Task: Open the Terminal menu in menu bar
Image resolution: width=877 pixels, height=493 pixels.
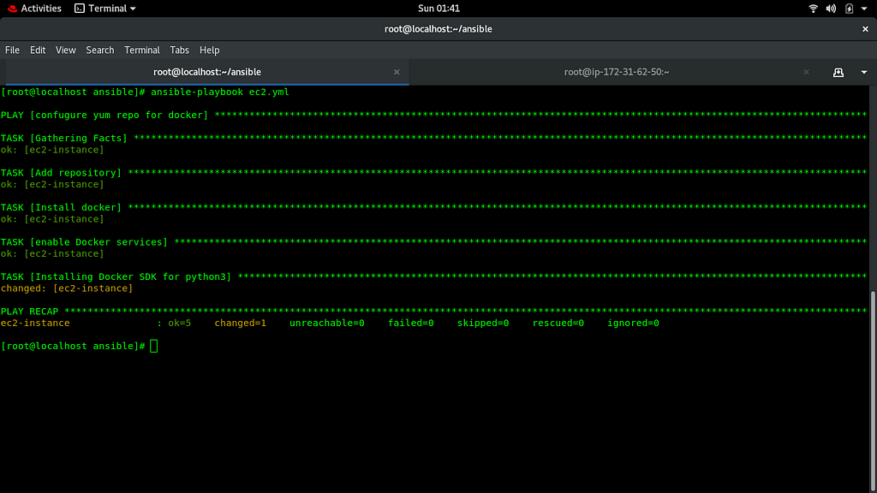Action: pyautogui.click(x=142, y=50)
